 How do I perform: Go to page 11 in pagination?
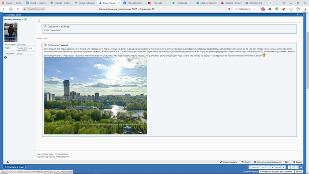(x=296, y=167)
